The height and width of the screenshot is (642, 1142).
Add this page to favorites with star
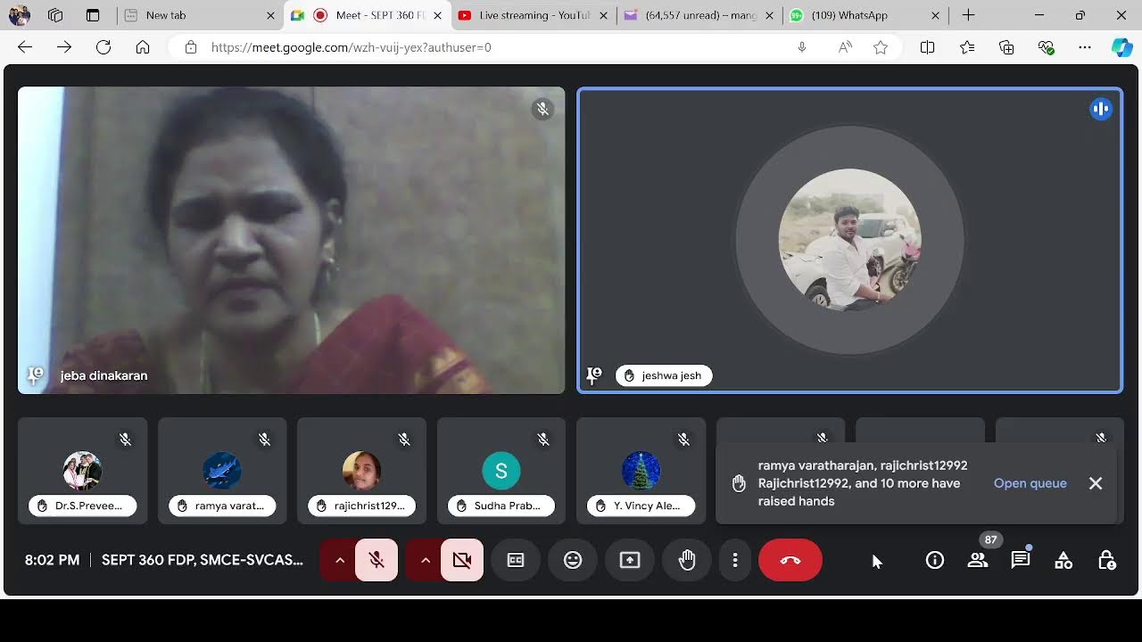(x=881, y=47)
